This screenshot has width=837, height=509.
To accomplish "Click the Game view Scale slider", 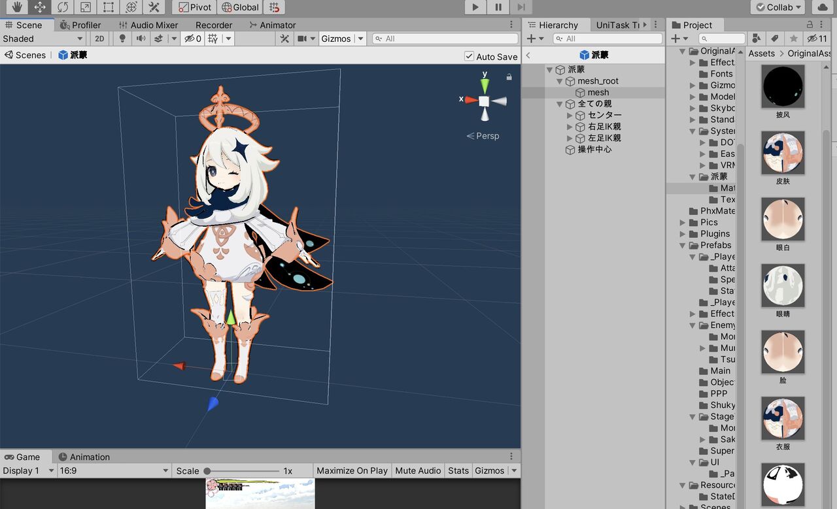I will [242, 470].
